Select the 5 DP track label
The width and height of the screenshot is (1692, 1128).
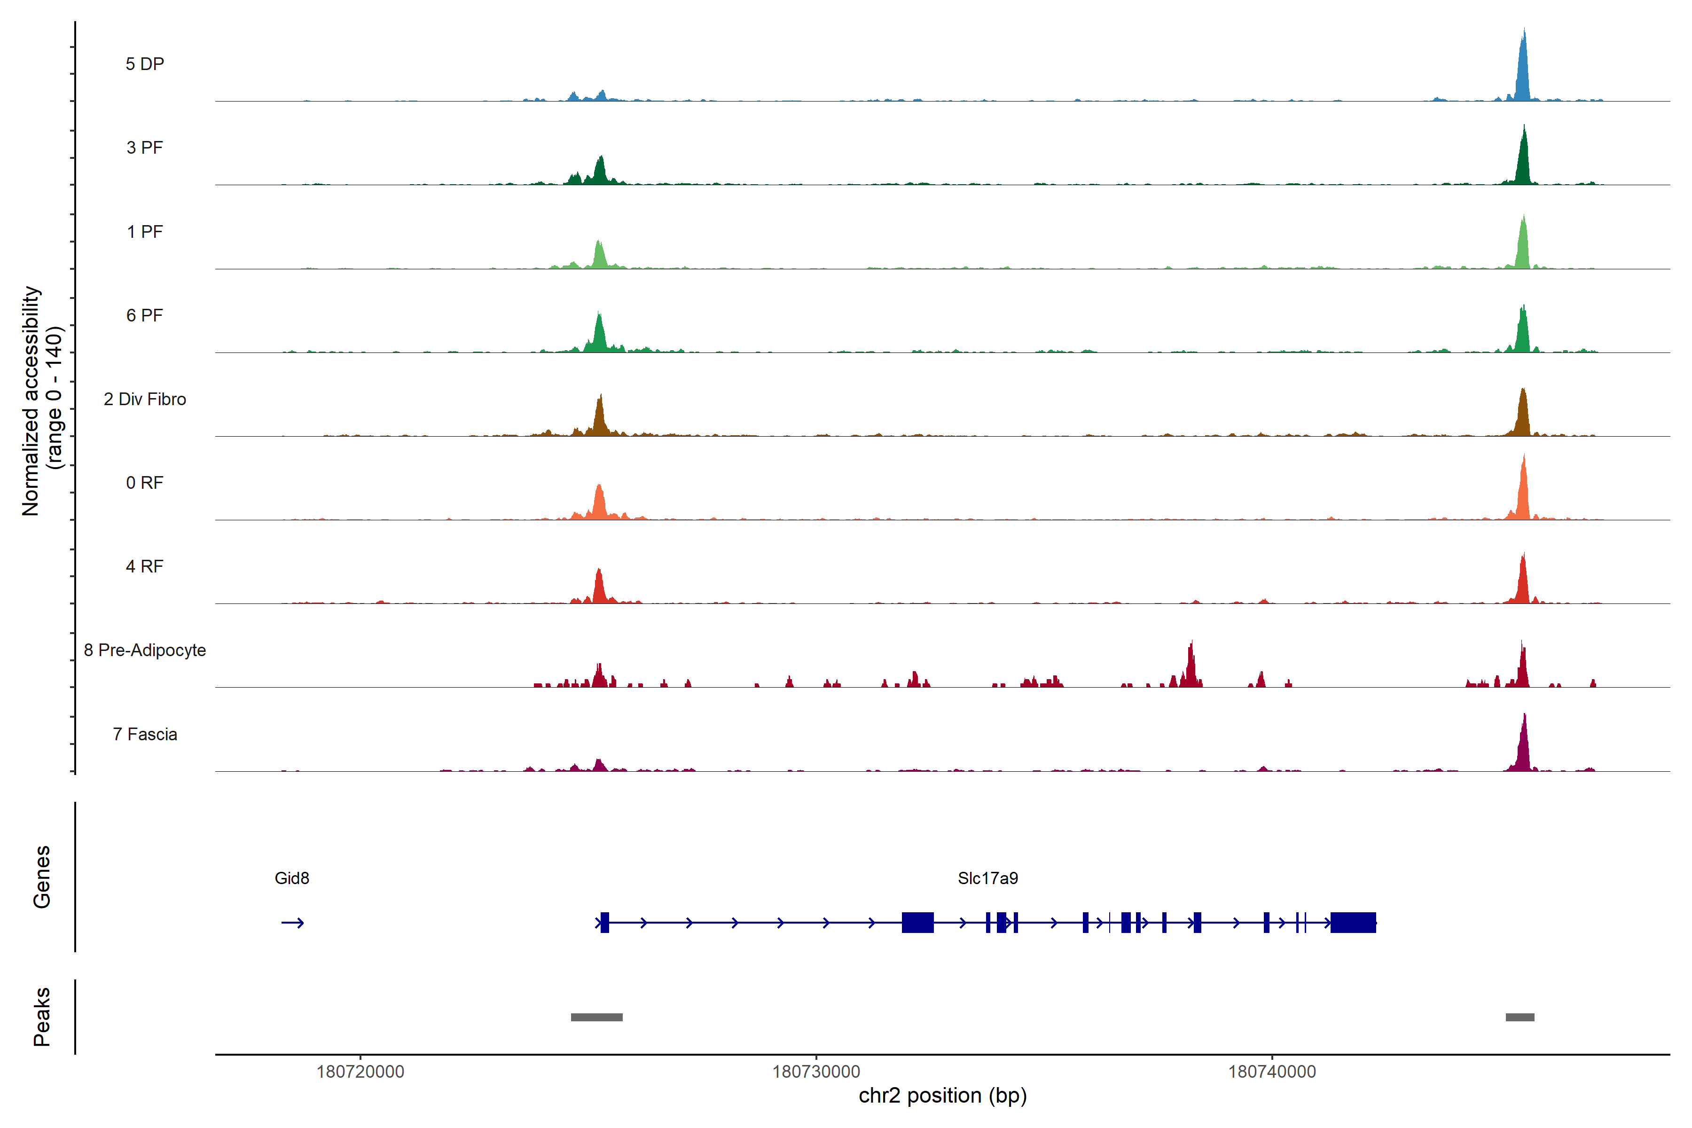tap(145, 64)
